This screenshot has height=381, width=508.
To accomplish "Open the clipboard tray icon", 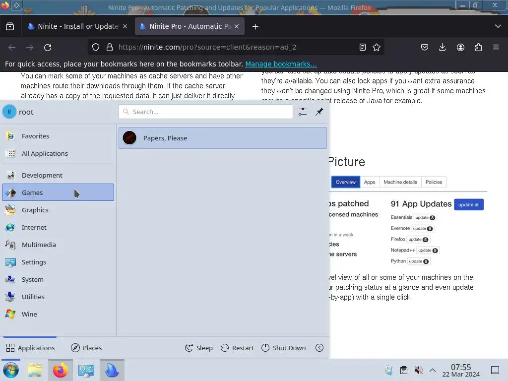I will pos(404,370).
